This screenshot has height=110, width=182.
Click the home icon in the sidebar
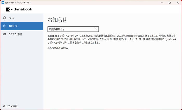tap(5, 18)
